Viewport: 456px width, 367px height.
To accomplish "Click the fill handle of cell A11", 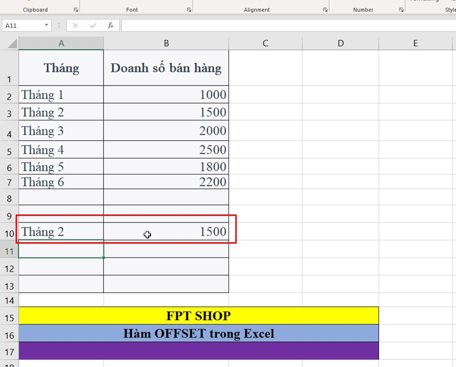I will tap(104, 258).
